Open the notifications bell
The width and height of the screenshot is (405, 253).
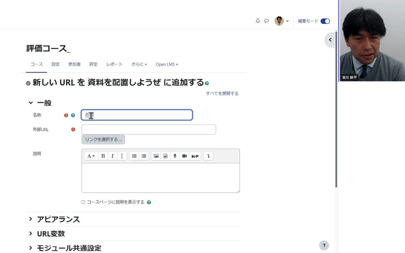point(258,21)
